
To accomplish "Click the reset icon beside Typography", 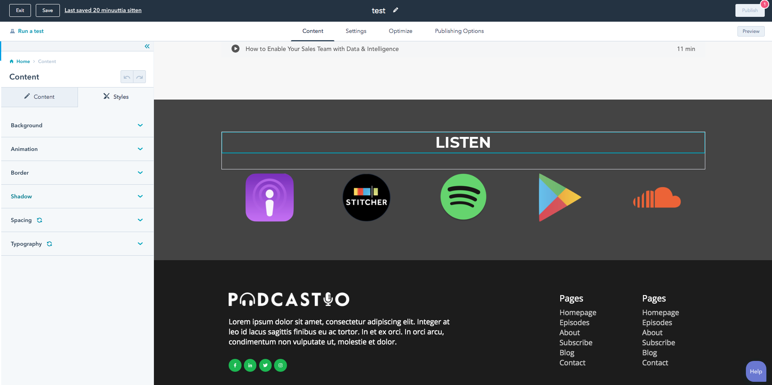I will [49, 244].
